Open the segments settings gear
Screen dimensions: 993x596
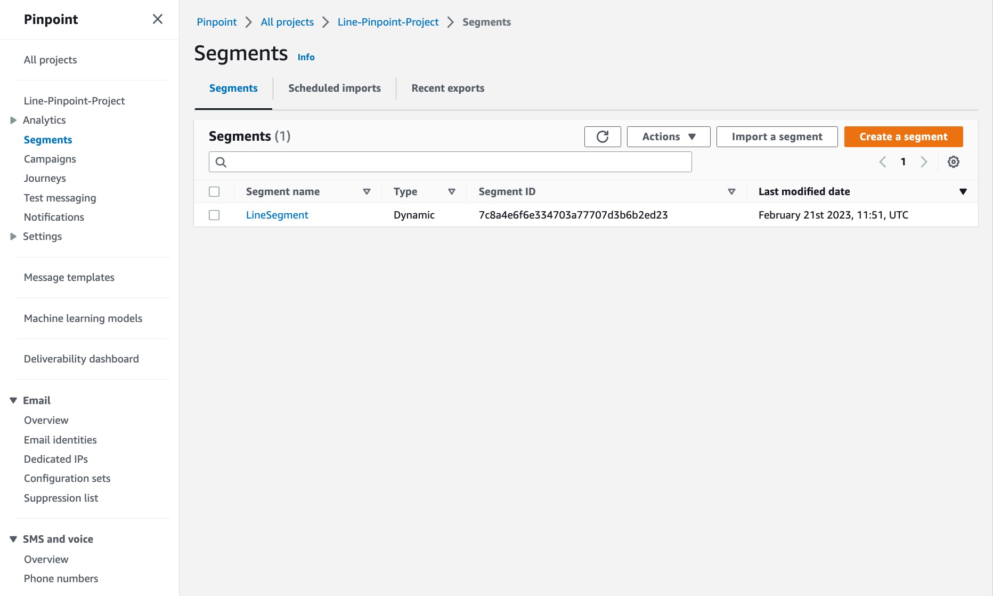[x=953, y=162]
